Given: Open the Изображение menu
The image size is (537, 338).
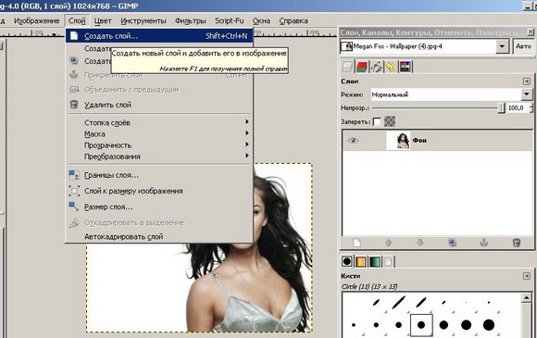Looking at the screenshot, I should pyautogui.click(x=37, y=21).
